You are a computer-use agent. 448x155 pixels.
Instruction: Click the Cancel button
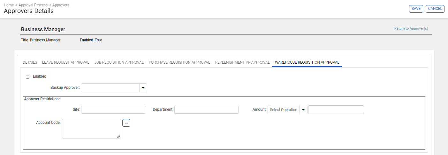(435, 9)
